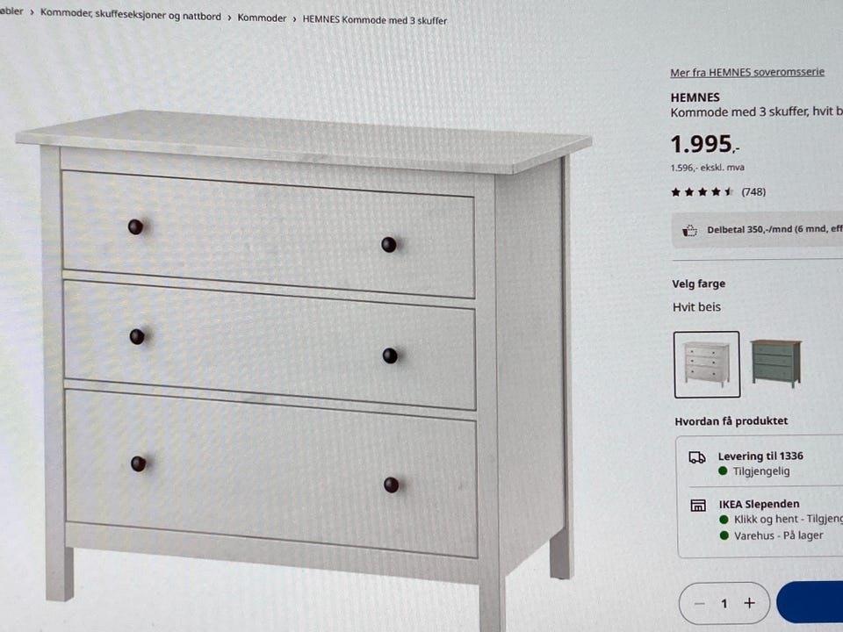
Task: Click HEMNES Kommode med 3 skuffer breadcrumb
Action: tap(375, 20)
